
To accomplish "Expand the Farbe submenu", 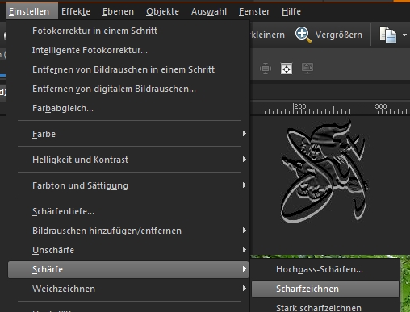I will [x=128, y=134].
